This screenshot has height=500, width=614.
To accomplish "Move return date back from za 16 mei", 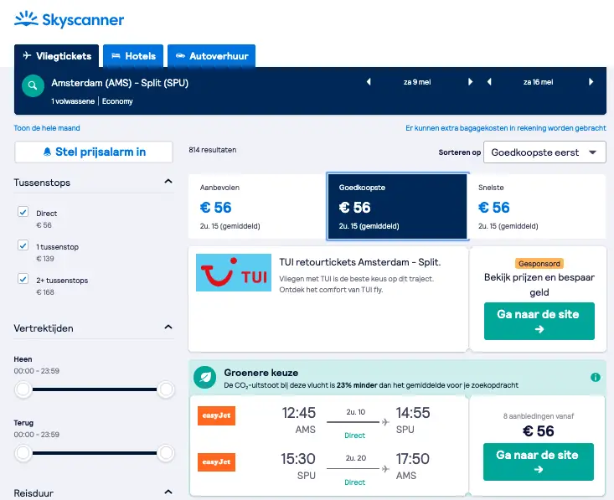I will click(489, 82).
